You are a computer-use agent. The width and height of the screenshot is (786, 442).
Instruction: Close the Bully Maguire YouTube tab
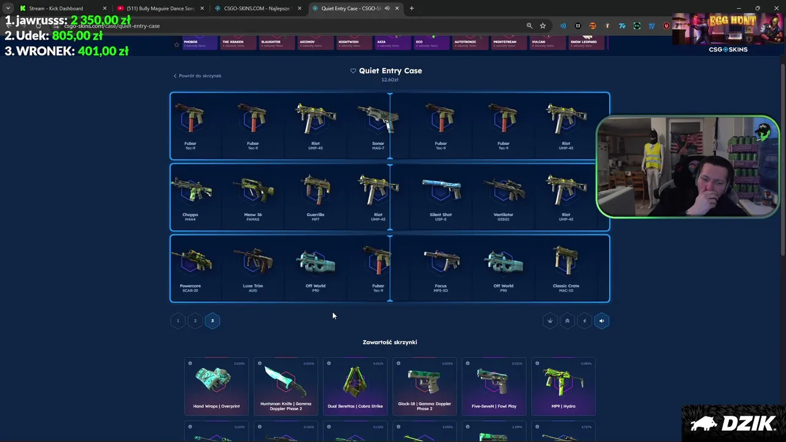(201, 8)
